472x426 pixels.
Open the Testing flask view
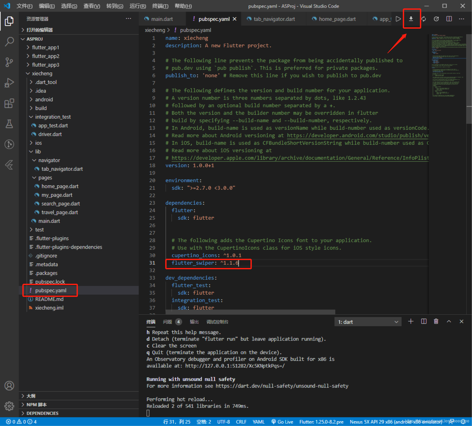click(9, 124)
